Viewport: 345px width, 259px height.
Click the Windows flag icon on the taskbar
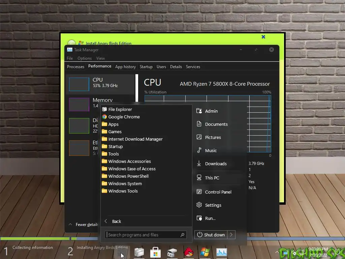[205, 252]
